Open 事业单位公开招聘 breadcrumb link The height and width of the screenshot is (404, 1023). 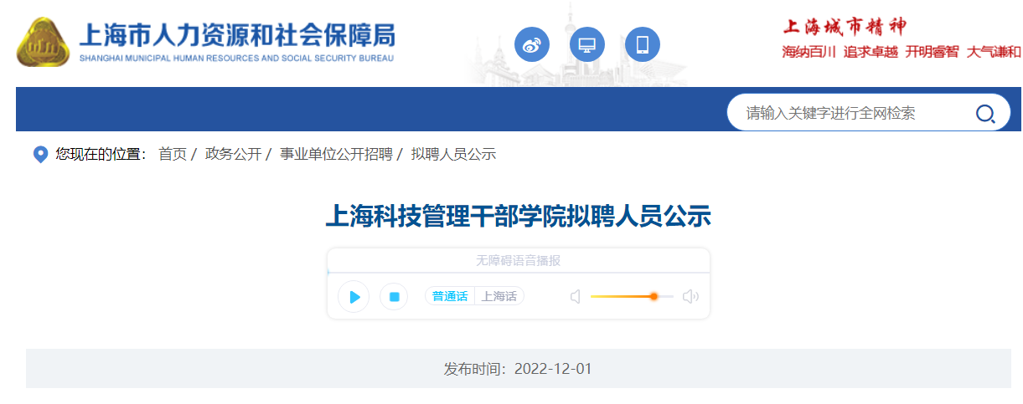pos(336,154)
